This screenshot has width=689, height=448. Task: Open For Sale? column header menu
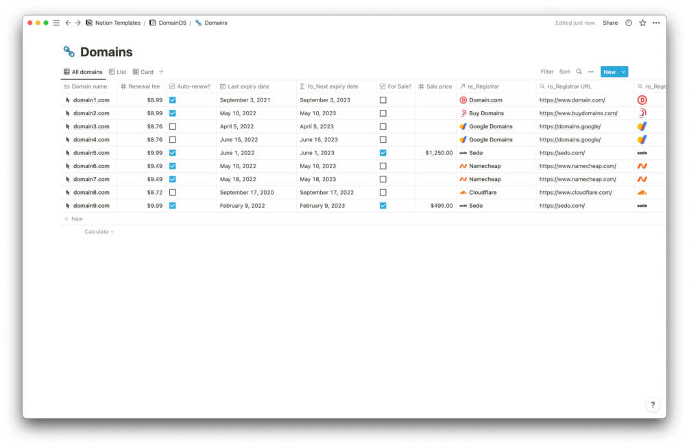396,86
